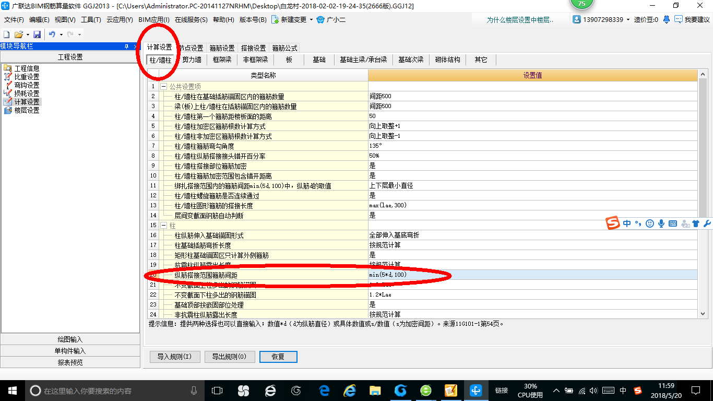Click Sogou microphone voice input icon
The height and width of the screenshot is (401, 713).
point(661,223)
